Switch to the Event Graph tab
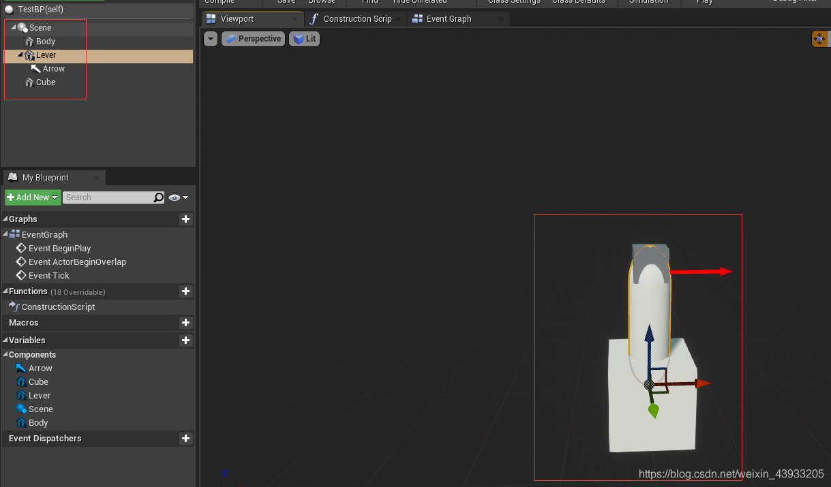This screenshot has width=831, height=487. pyautogui.click(x=449, y=19)
